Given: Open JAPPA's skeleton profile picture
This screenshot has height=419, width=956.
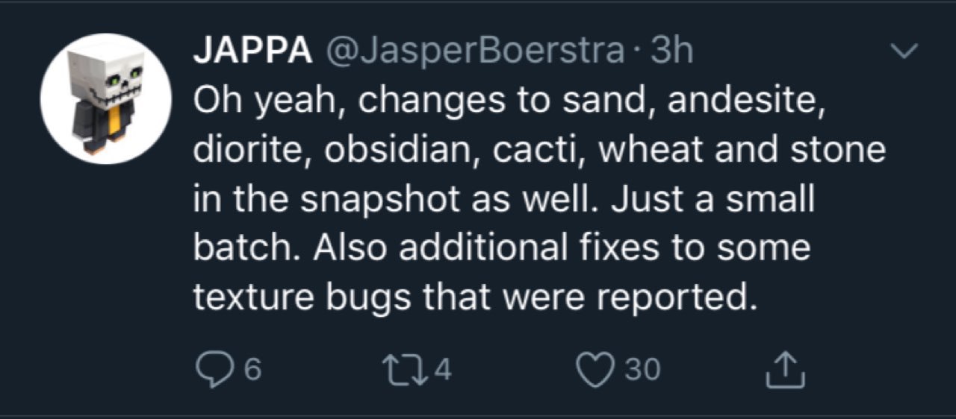Looking at the screenshot, I should (102, 98).
